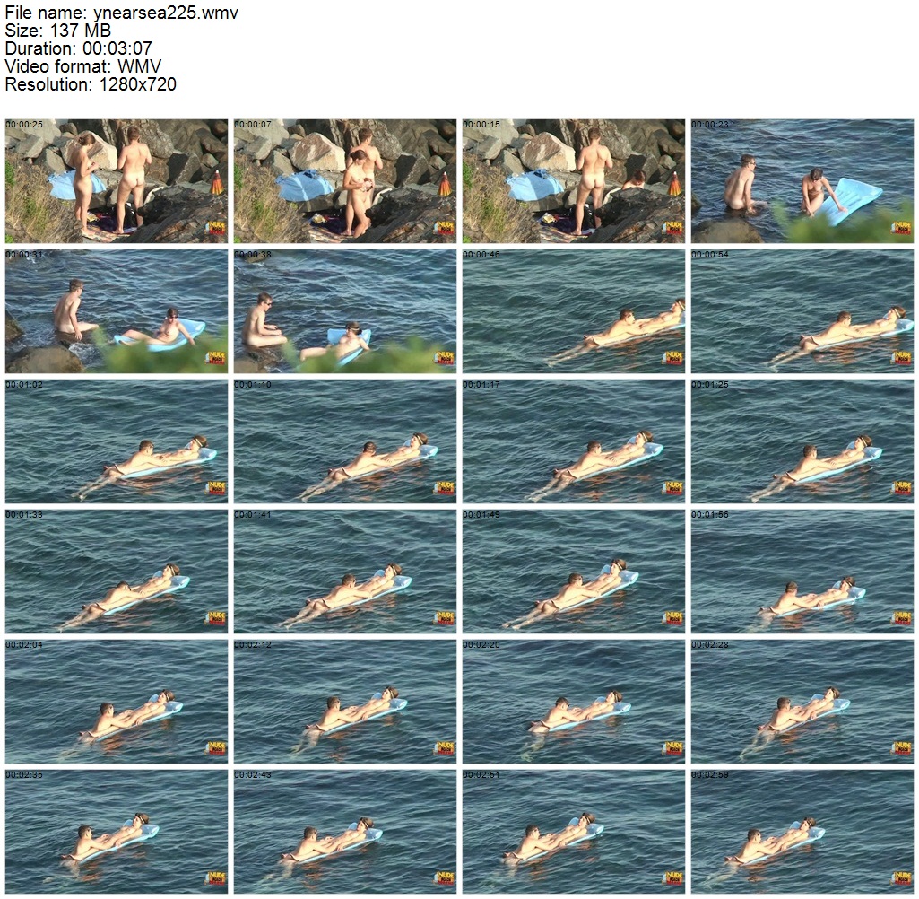Open the frame with timestamp 00:00:07

click(344, 181)
